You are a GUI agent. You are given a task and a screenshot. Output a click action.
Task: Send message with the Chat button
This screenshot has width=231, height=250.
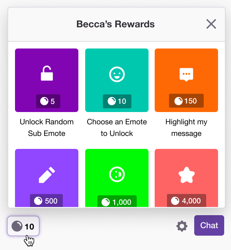209,225
